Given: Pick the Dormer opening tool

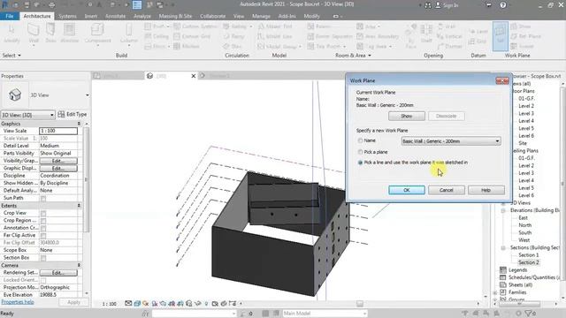Looking at the screenshot, I should (x=449, y=46).
